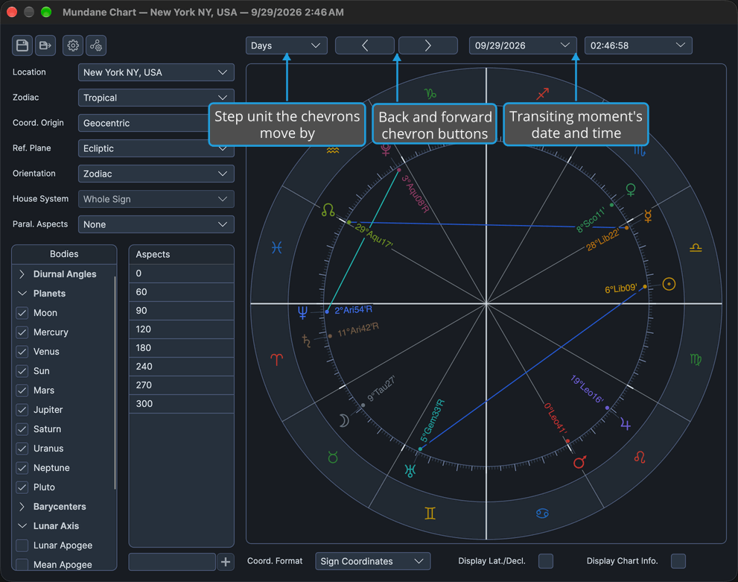Viewport: 738px width, 582px height.
Task: Expand the Barycenters group
Action: [x=22, y=507]
